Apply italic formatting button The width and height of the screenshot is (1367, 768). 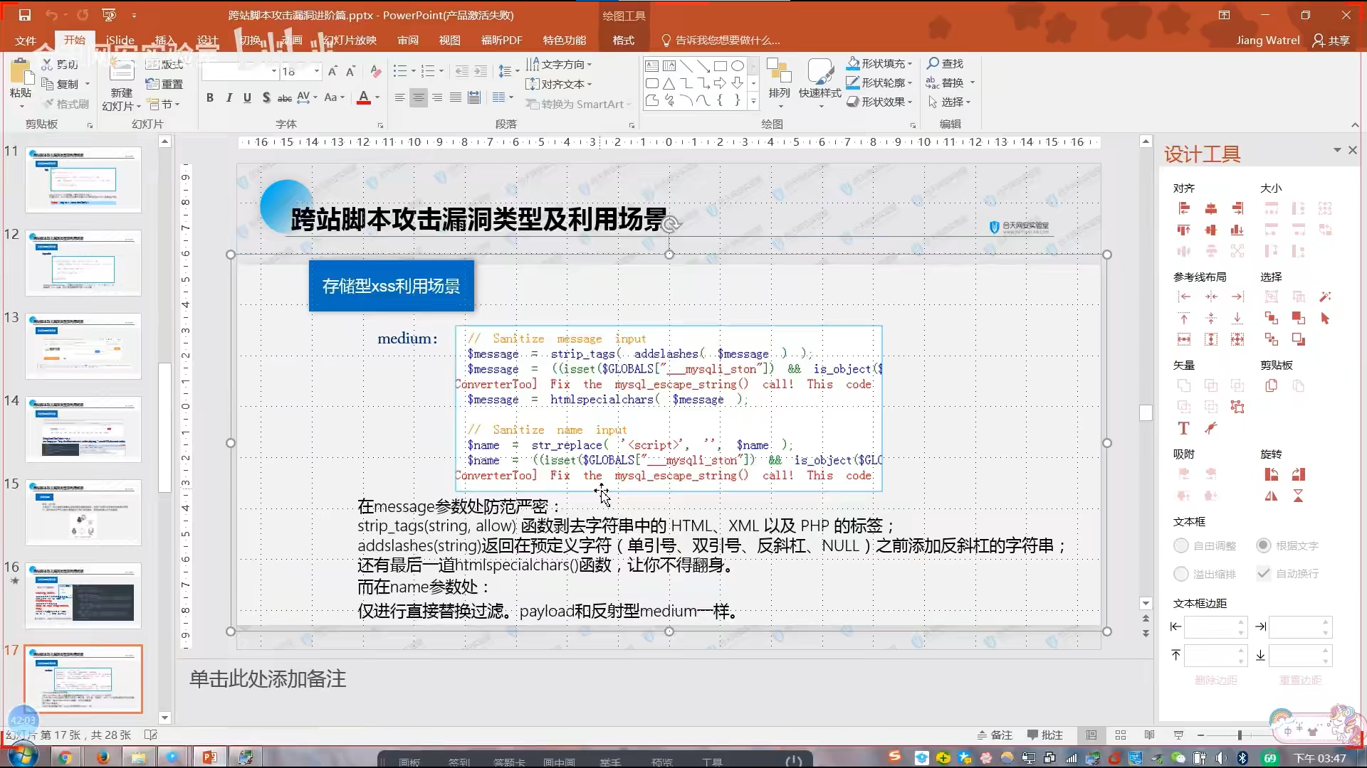point(229,98)
